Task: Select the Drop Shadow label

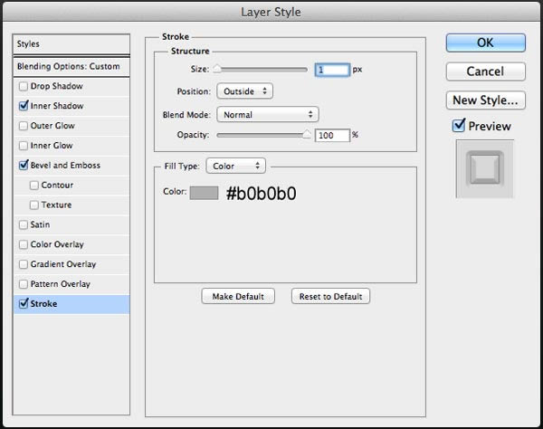Action: point(57,86)
